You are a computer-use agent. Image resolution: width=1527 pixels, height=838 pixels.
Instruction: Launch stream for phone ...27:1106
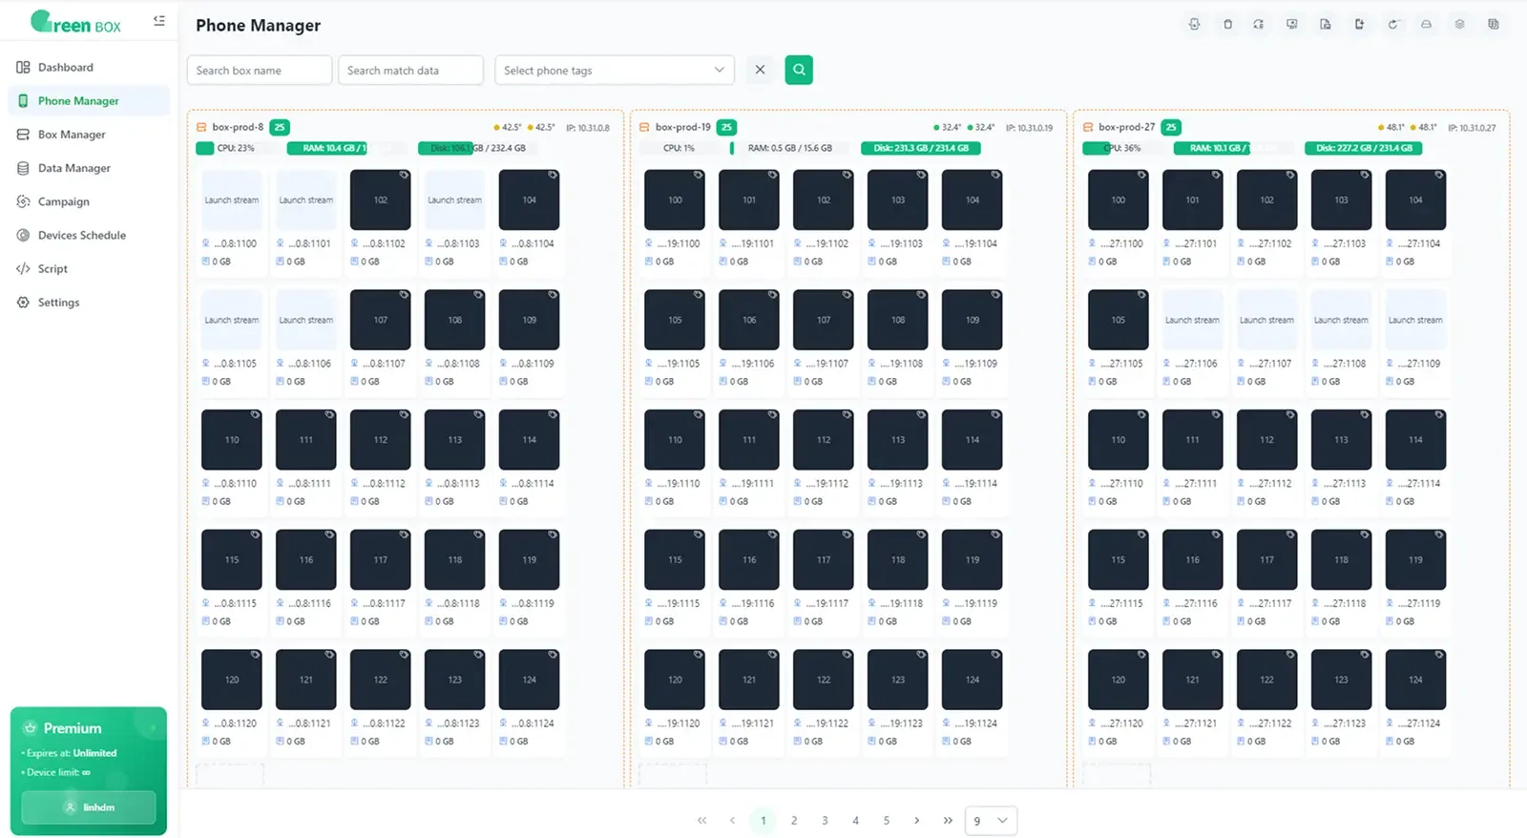point(1192,321)
